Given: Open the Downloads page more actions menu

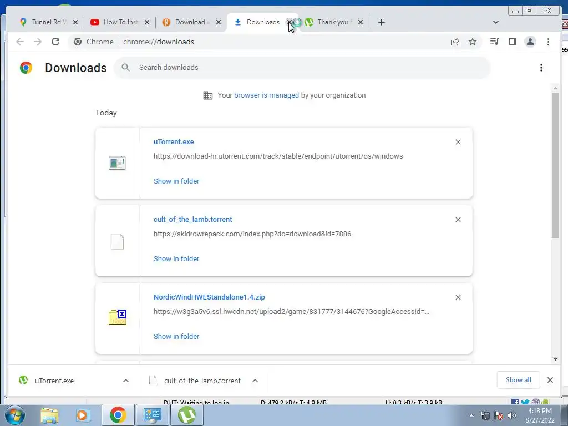Looking at the screenshot, I should click(541, 68).
